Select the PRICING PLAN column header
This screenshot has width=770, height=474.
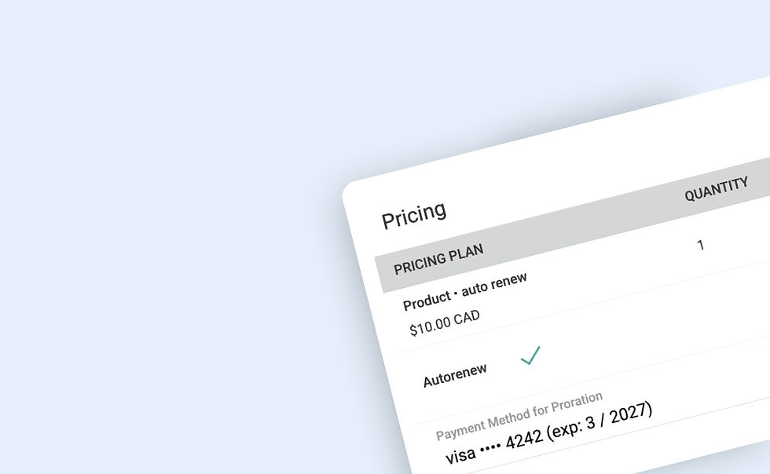(x=438, y=258)
